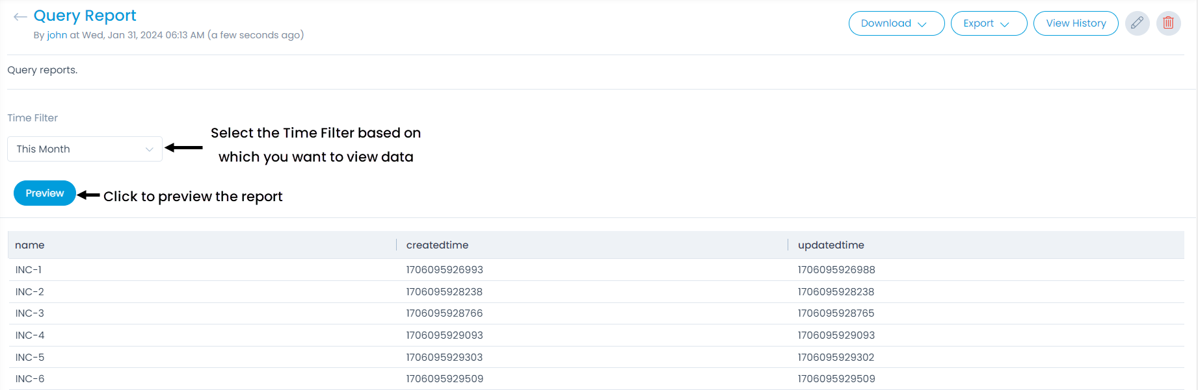Click the View History button

pyautogui.click(x=1075, y=23)
